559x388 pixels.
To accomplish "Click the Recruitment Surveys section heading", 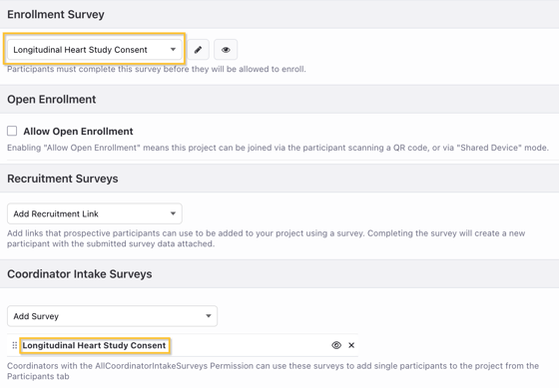I will coord(62,179).
